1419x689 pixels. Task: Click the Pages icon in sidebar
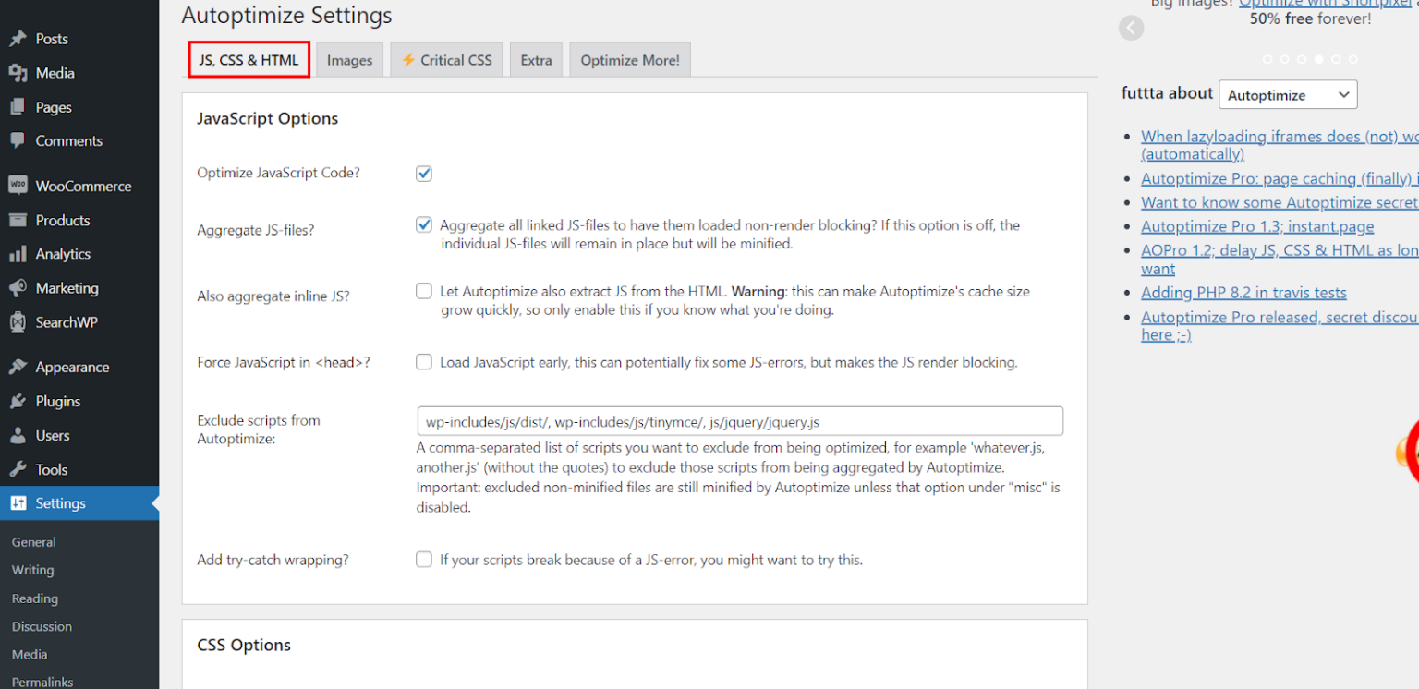click(18, 107)
